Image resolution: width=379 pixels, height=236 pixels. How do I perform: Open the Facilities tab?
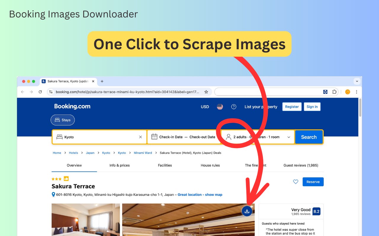pyautogui.click(x=165, y=165)
